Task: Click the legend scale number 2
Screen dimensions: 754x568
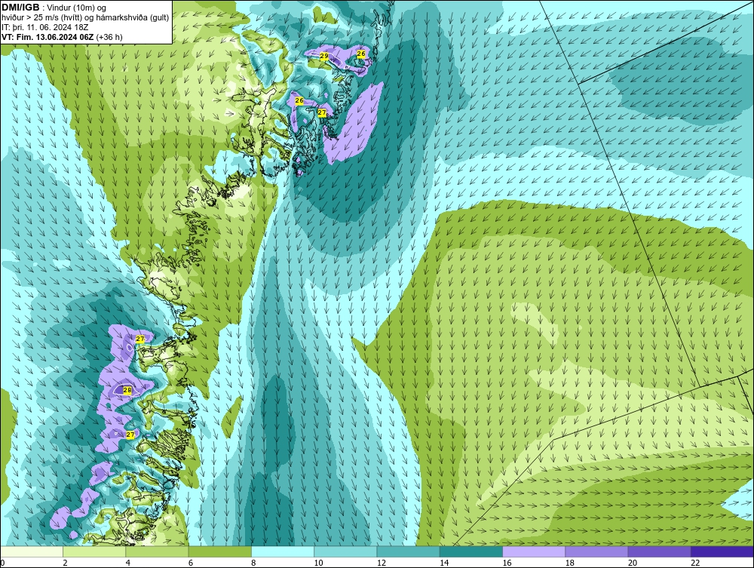Action: 65,563
